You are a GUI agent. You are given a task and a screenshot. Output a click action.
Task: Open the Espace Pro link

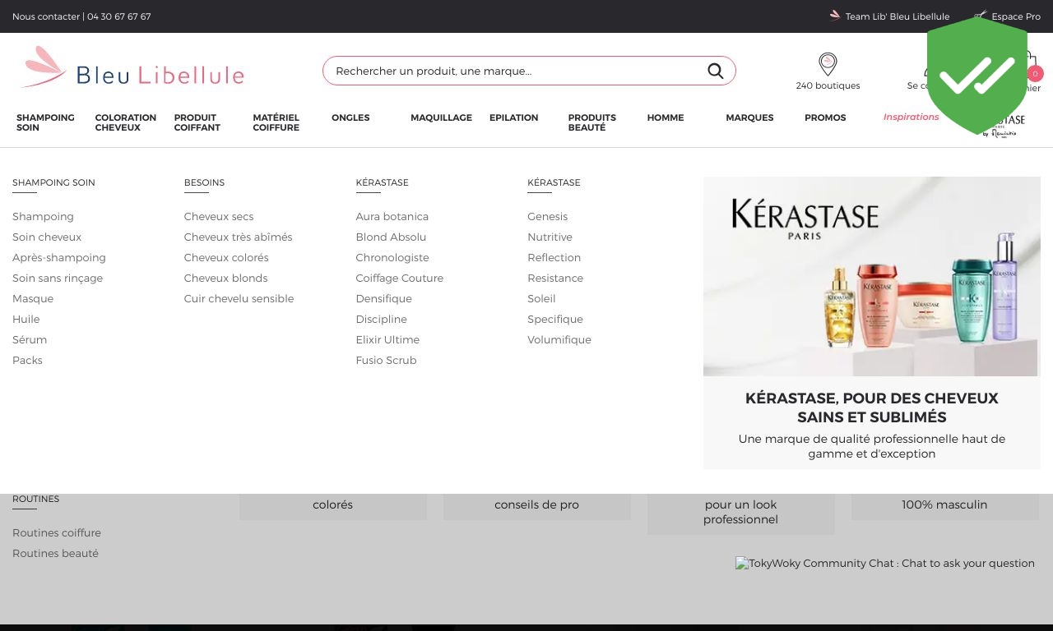click(x=1015, y=16)
